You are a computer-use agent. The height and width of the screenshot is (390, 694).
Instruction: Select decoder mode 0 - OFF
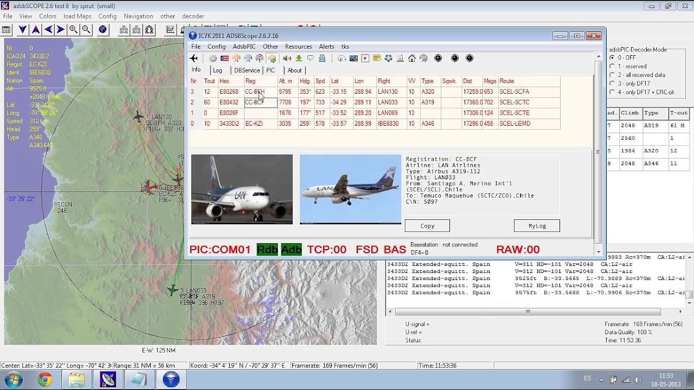[622, 57]
